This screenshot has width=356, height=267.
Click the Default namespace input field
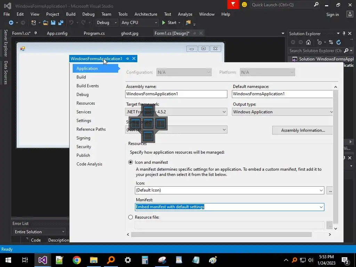pyautogui.click(x=282, y=94)
